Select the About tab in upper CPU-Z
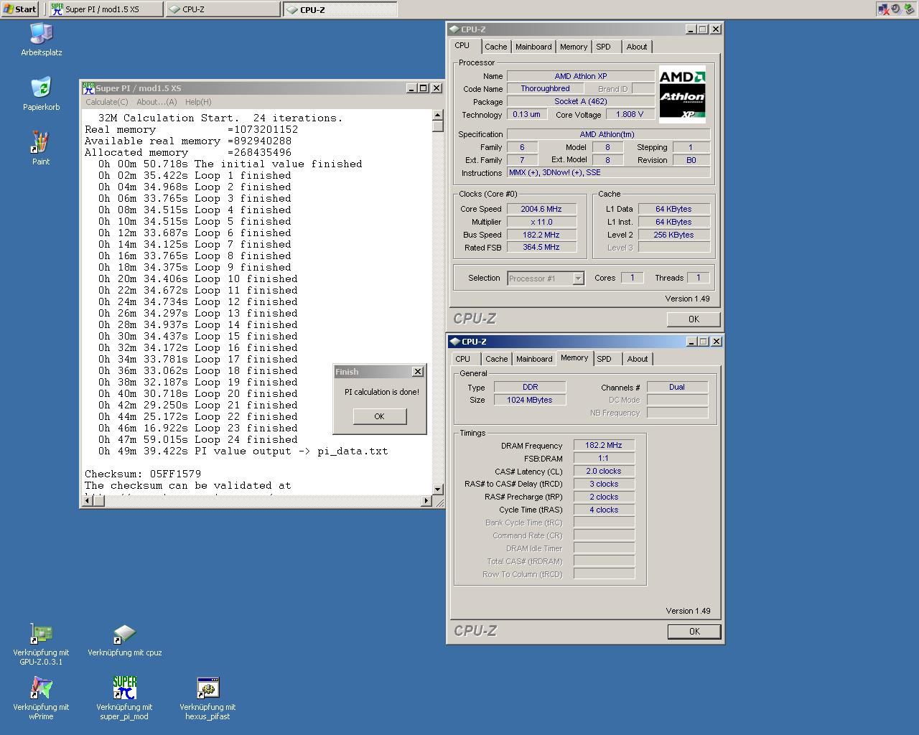Screen dimensions: 919x735 [x=637, y=47]
